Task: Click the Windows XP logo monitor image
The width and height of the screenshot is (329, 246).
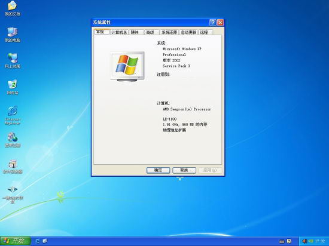Action: (x=127, y=66)
